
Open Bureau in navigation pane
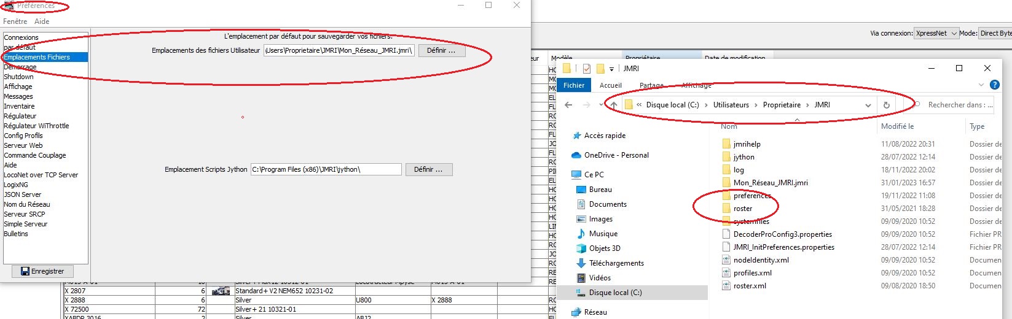(600, 190)
